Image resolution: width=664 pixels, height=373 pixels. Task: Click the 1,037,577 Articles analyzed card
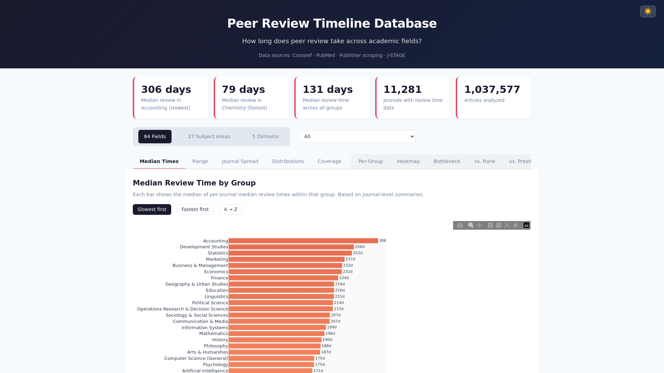point(494,98)
